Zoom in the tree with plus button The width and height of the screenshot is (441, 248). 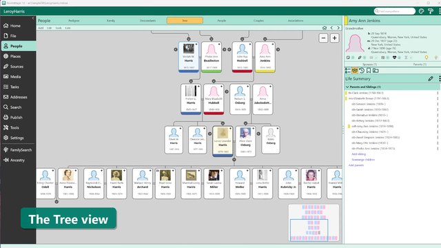click(334, 38)
